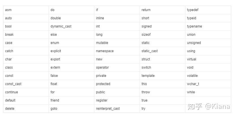Click the "friend" keyword cell

[55, 100]
